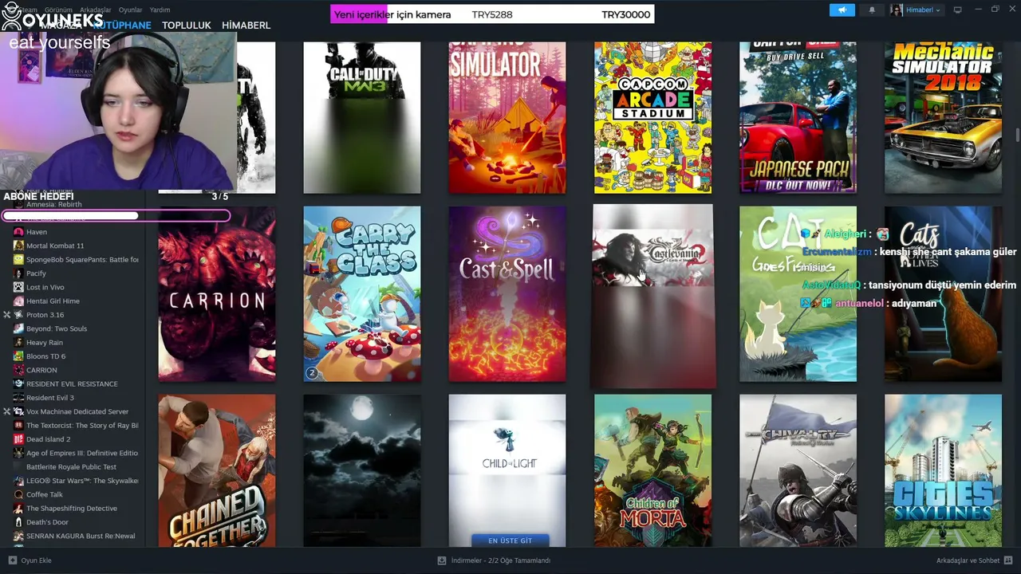Screen dimensions: 1021x574
Task: Click the Vox Machinae Dedicated Server icon
Action: 18,411
